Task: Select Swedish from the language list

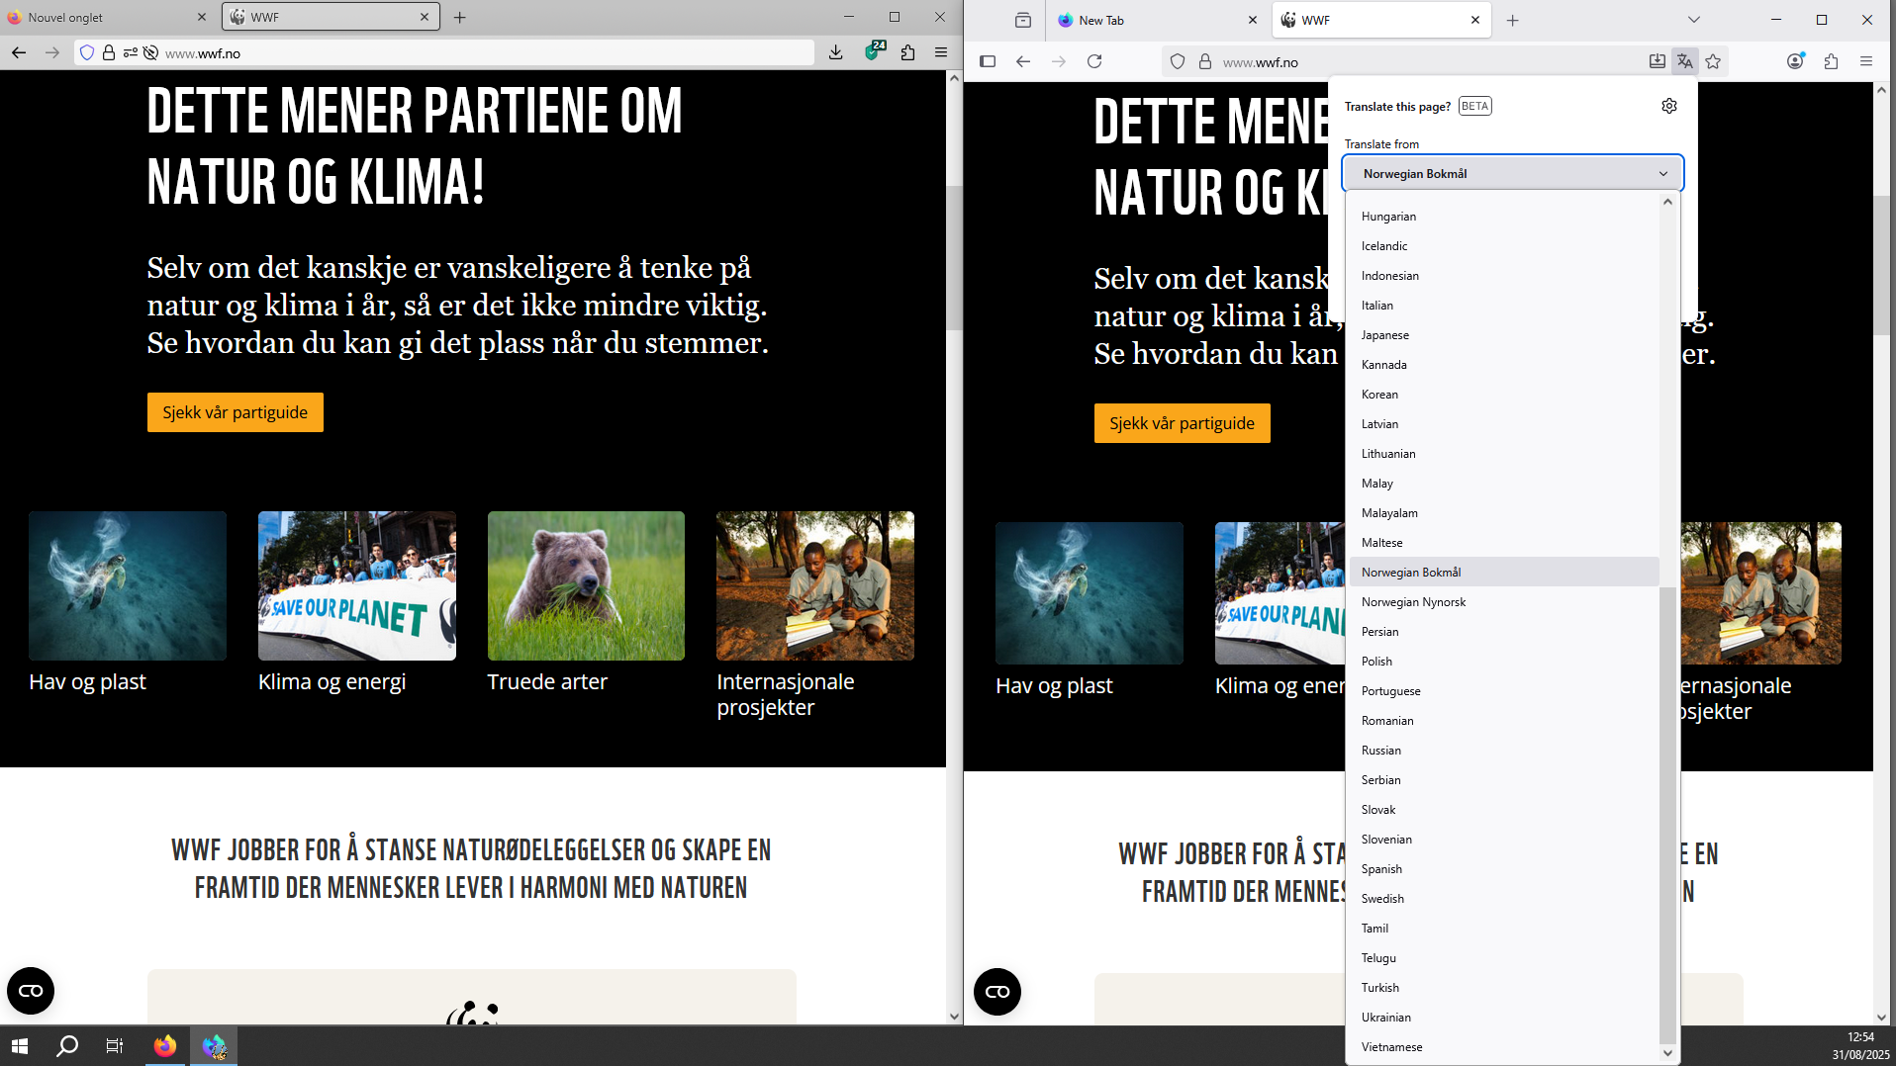Action: point(1503,899)
